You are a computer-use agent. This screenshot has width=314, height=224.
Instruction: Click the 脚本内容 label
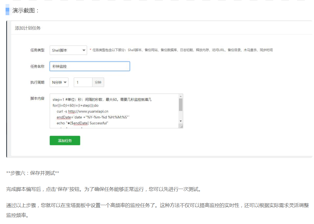[x=37, y=98]
